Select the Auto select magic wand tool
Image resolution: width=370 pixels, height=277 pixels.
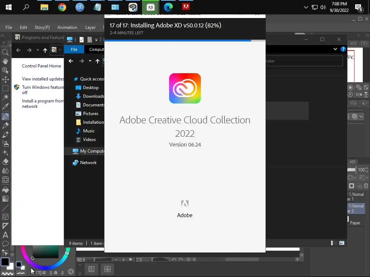[x=5, y=97]
